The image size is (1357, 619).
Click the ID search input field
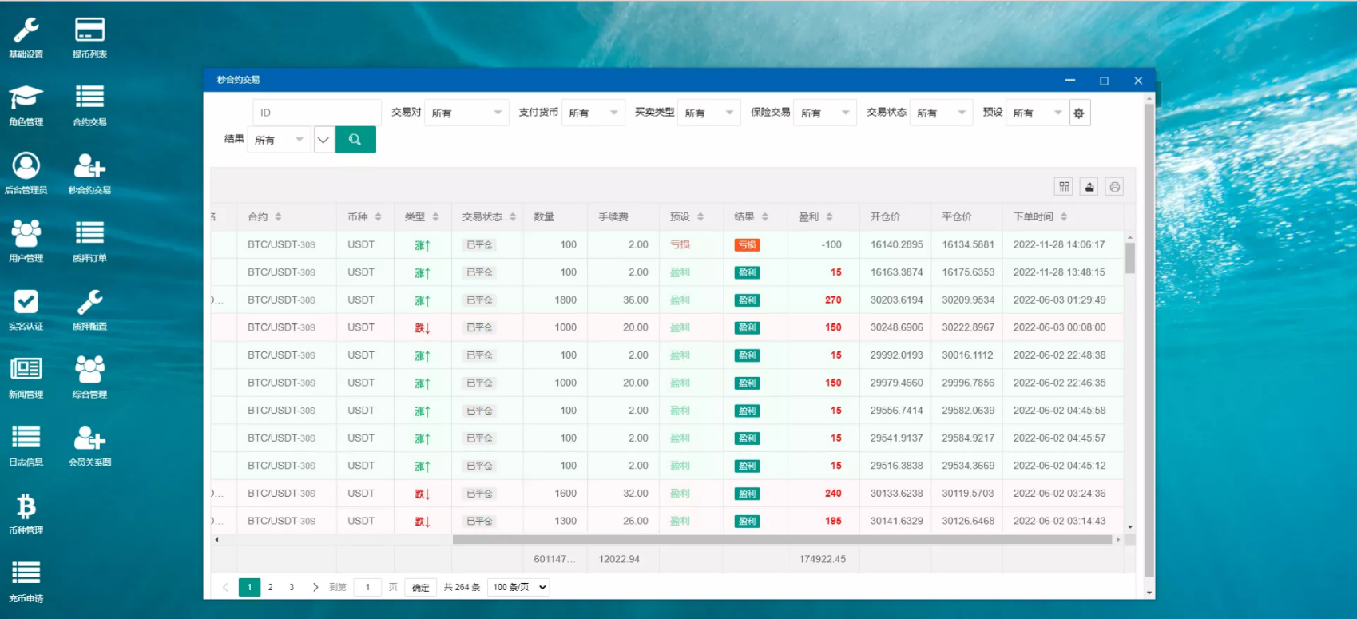pos(317,113)
